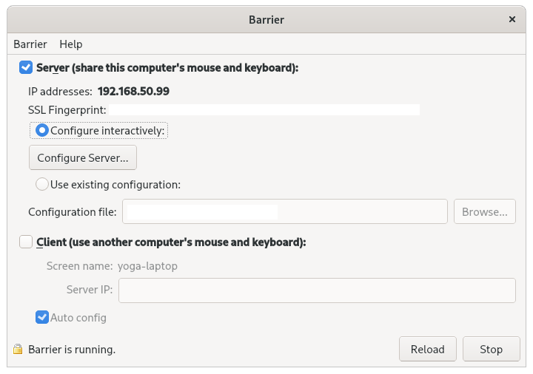Click the Barrier window title bar
Image resolution: width=533 pixels, height=374 pixels.
(266, 19)
